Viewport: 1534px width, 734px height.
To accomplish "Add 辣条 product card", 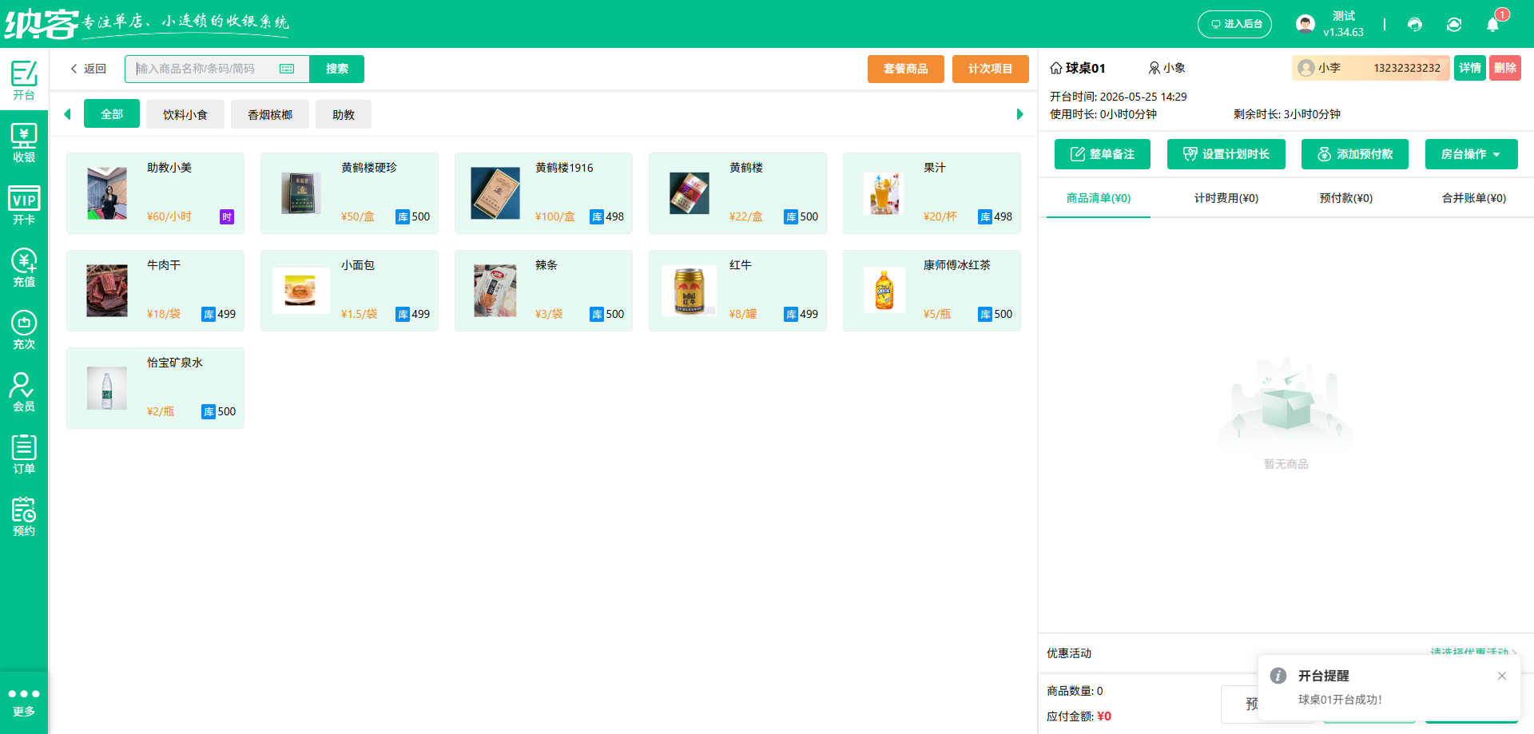I will [543, 291].
